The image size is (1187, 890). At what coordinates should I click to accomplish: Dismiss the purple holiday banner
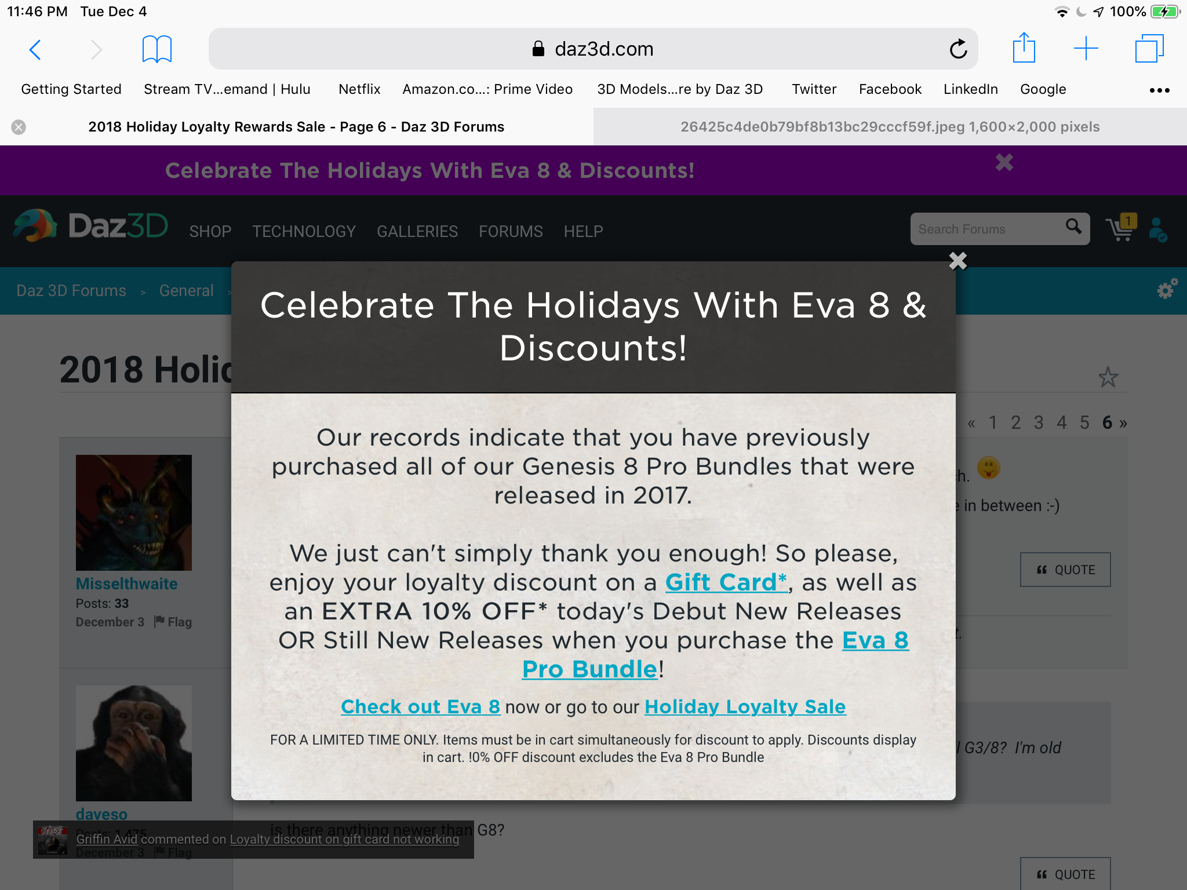point(1004,163)
